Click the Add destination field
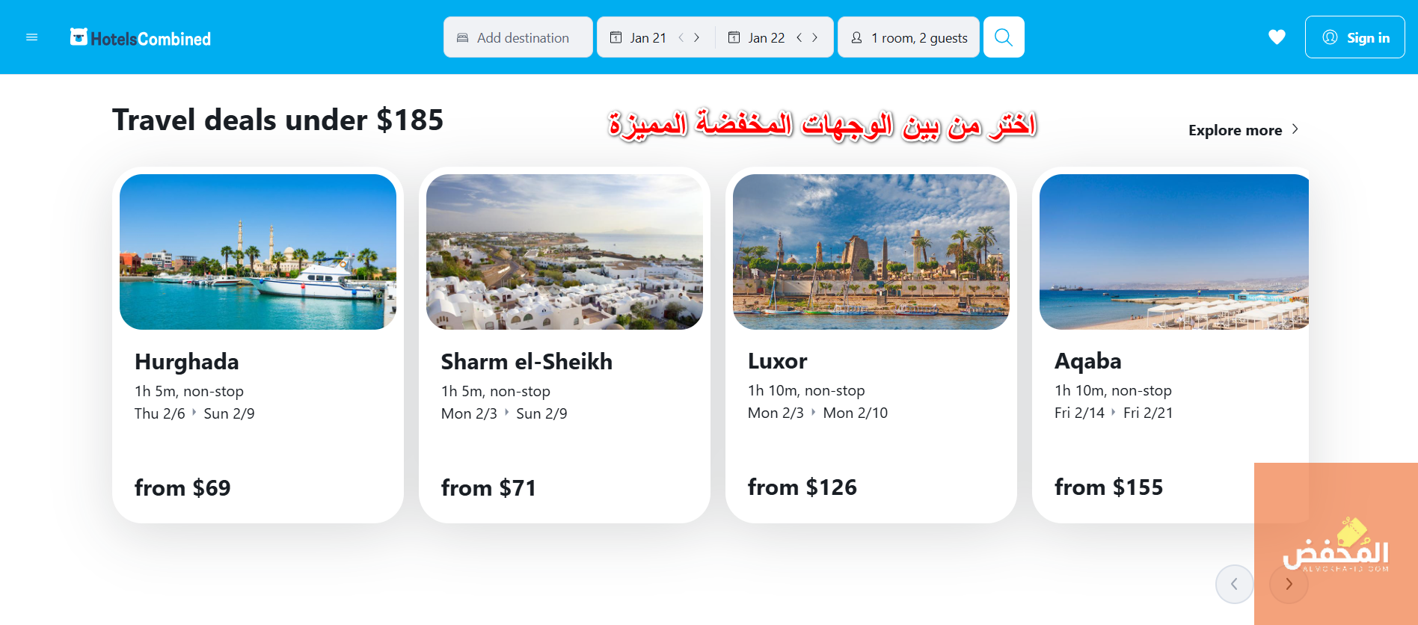 point(518,37)
